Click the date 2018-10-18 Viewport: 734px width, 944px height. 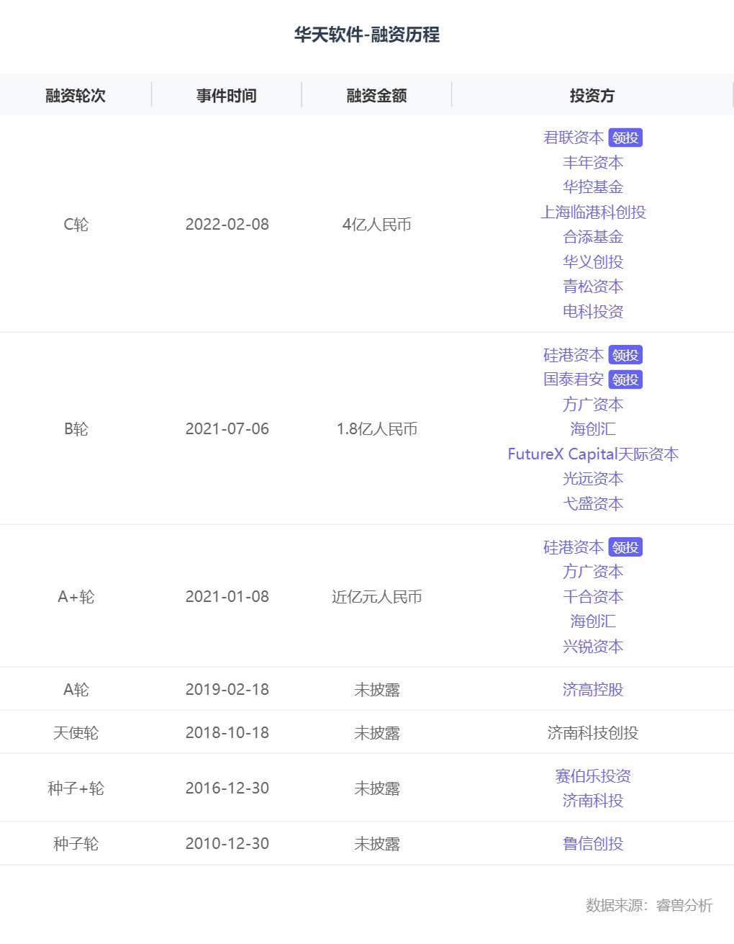227,733
